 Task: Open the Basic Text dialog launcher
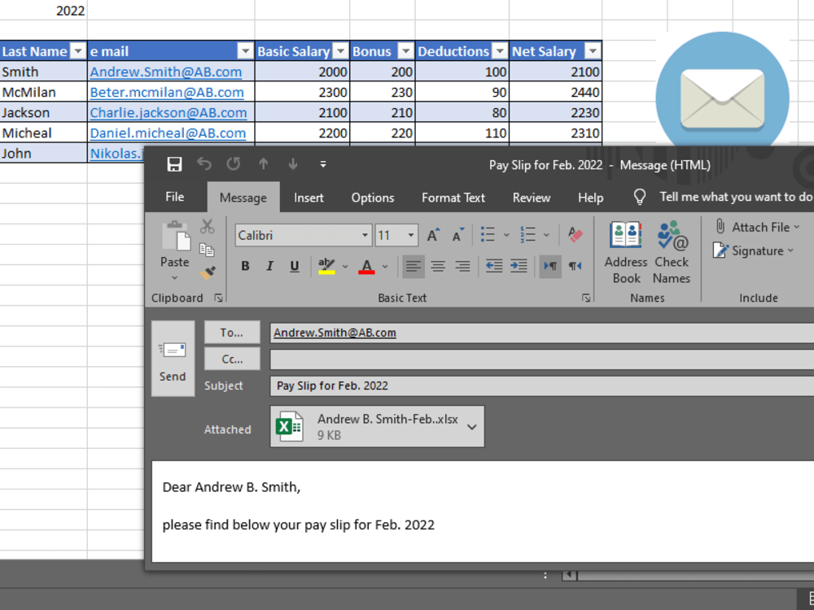point(586,298)
